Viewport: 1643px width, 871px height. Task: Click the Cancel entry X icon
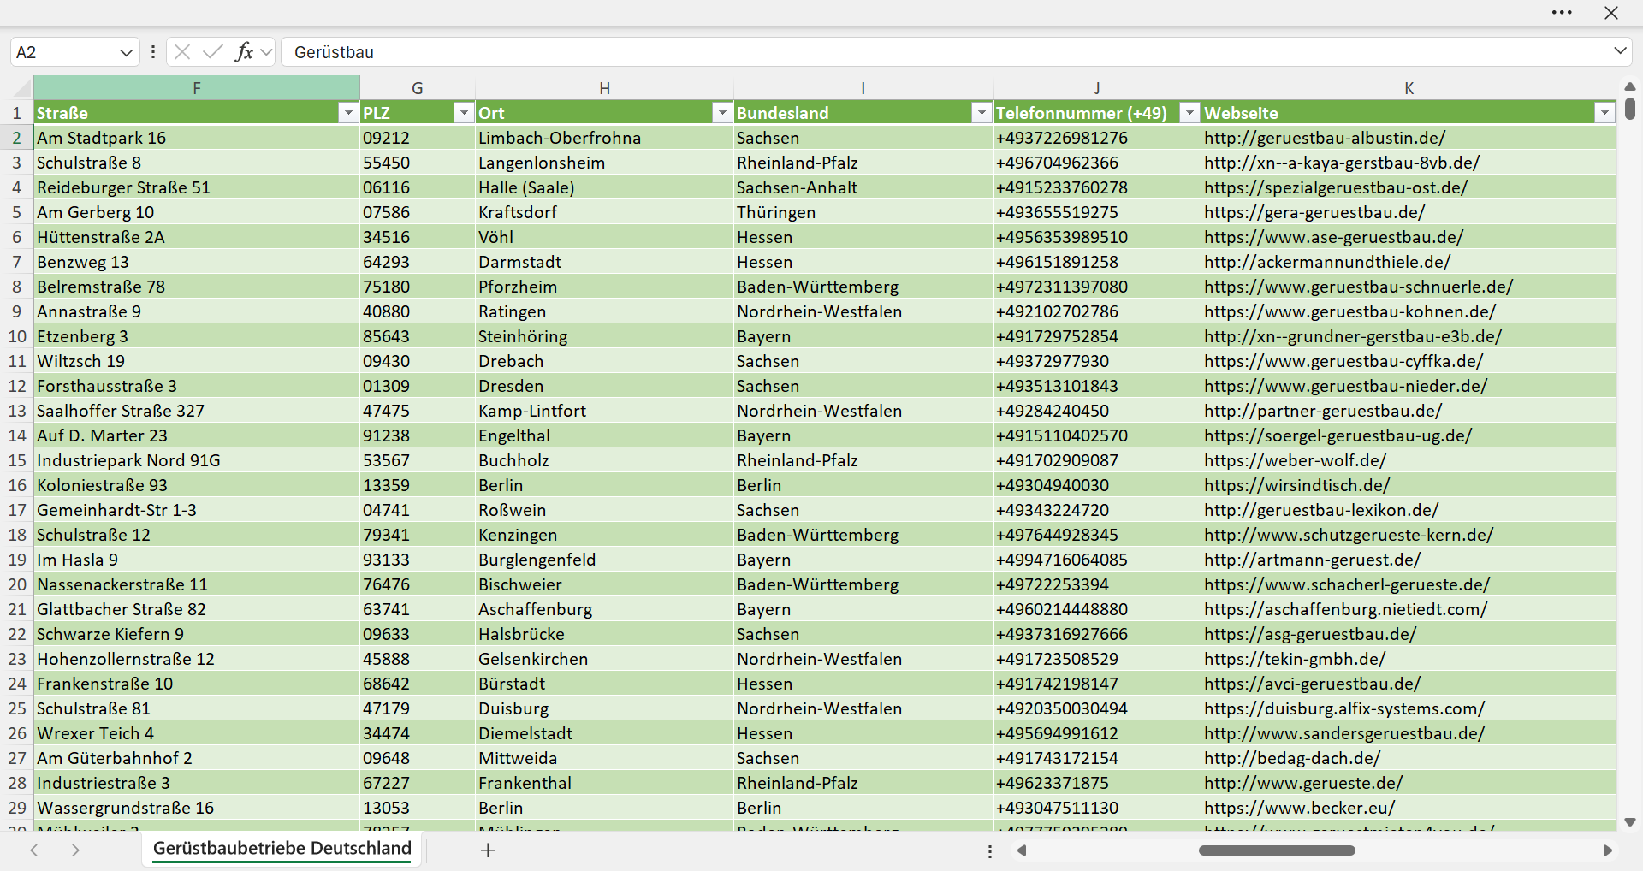[181, 52]
